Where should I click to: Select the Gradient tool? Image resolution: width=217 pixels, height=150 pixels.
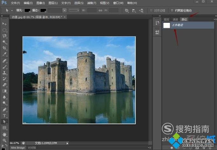click(x=4, y=91)
